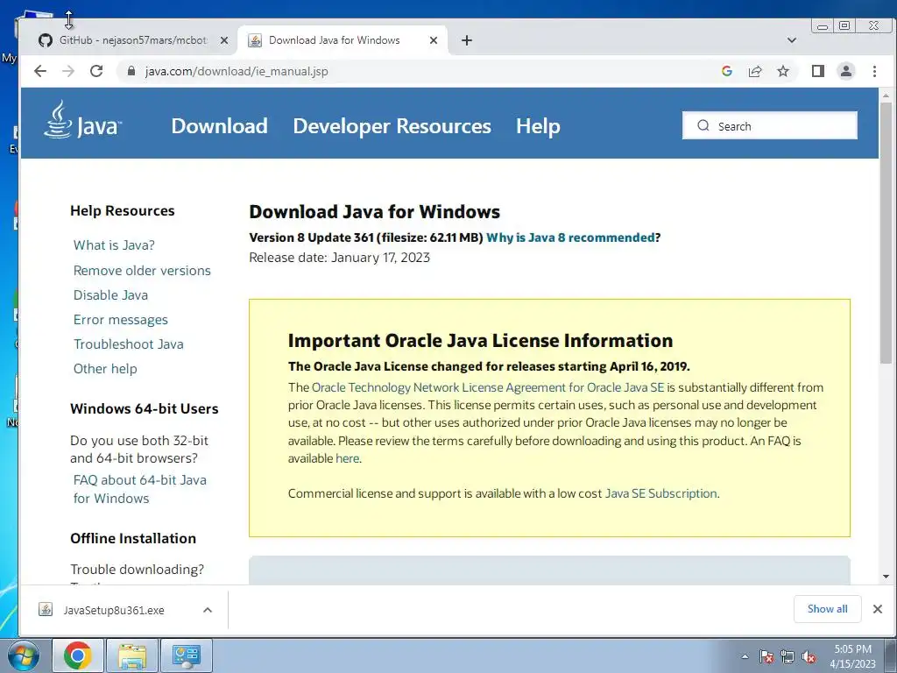Click the taskbar clock showing 5:05 PM
Screen dimensions: 897x673
pos(853,656)
